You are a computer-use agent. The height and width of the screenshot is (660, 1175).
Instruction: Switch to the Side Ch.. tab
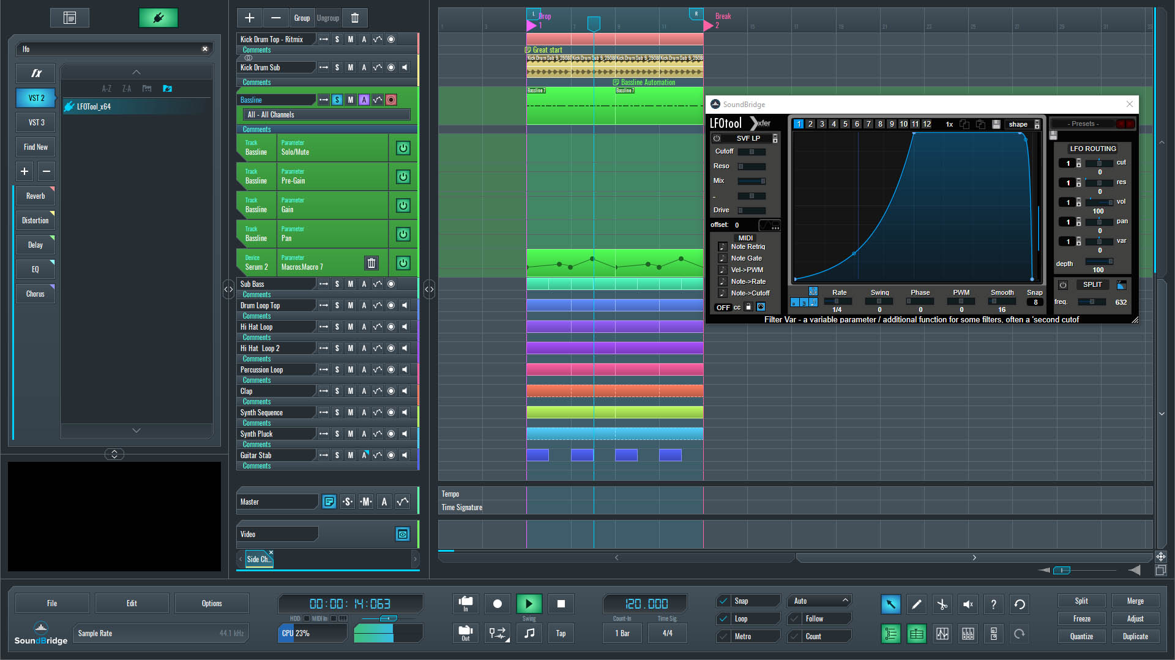click(x=259, y=559)
